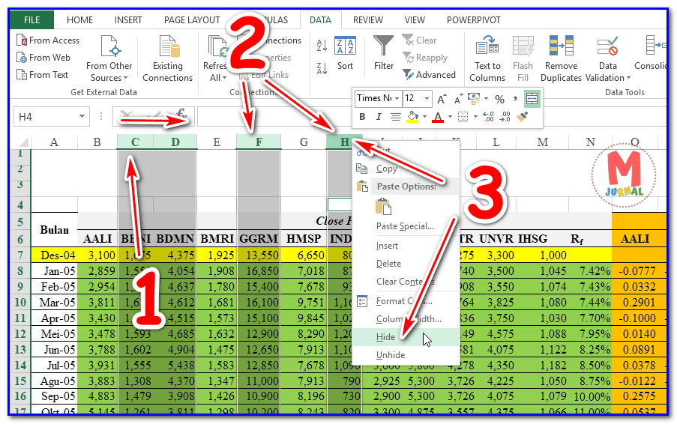This screenshot has height=424, width=677.
Task: Apply comma style in mini toolbar
Action: pos(514,99)
